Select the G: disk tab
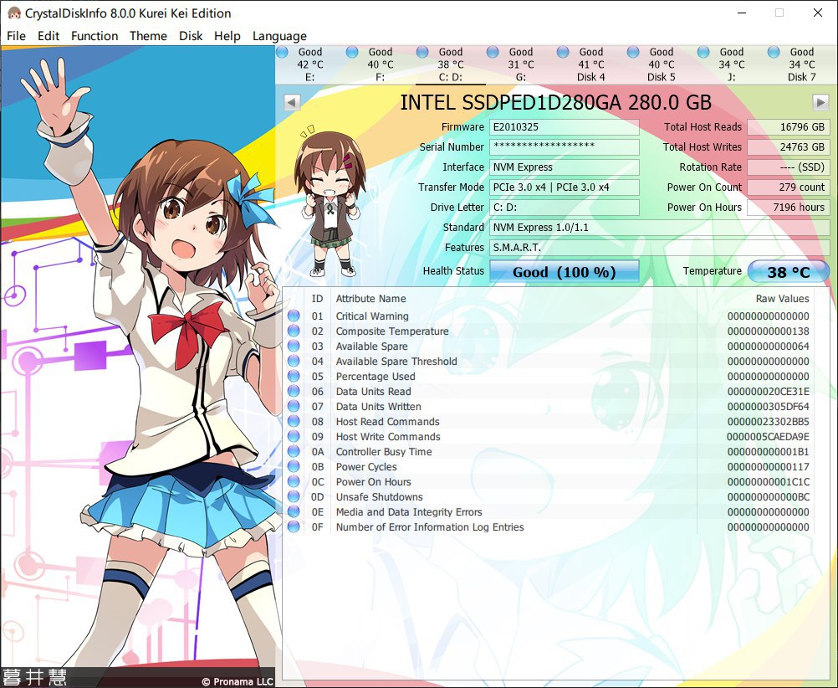 (x=520, y=64)
